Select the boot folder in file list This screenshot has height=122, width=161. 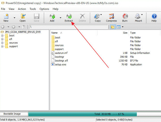click(57, 37)
